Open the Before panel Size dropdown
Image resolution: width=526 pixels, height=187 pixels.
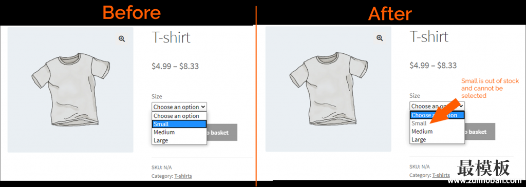pyautogui.click(x=179, y=107)
